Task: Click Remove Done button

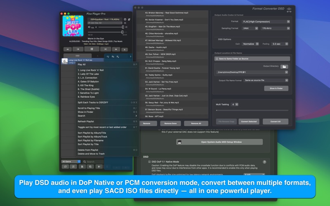Action: 170,123
